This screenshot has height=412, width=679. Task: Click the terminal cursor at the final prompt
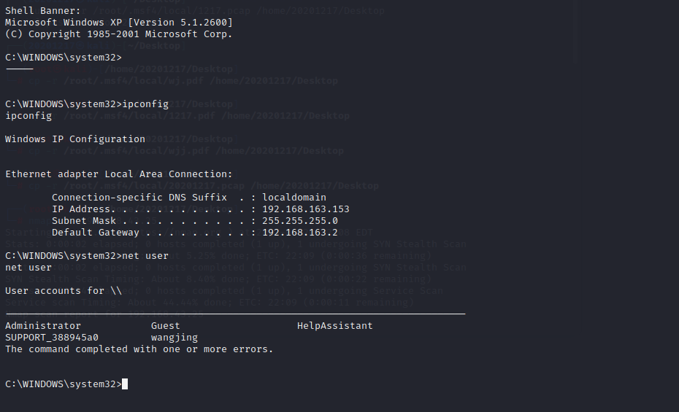[x=125, y=384]
